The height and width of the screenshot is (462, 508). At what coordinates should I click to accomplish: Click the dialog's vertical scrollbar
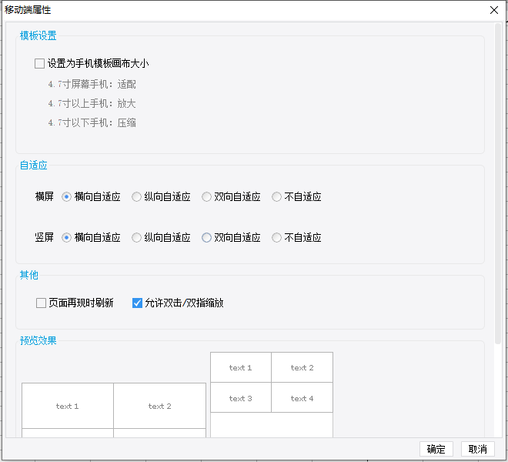498,183
